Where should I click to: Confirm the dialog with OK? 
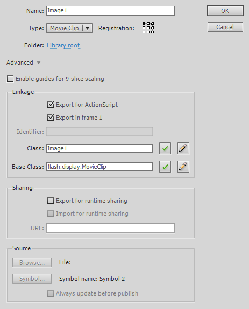[225, 11]
